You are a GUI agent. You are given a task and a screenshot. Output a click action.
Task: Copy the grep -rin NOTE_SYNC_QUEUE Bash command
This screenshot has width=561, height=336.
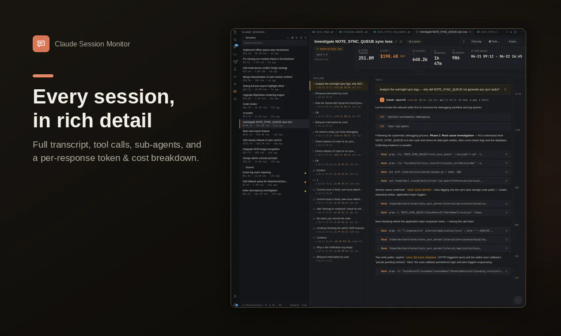click(507, 154)
